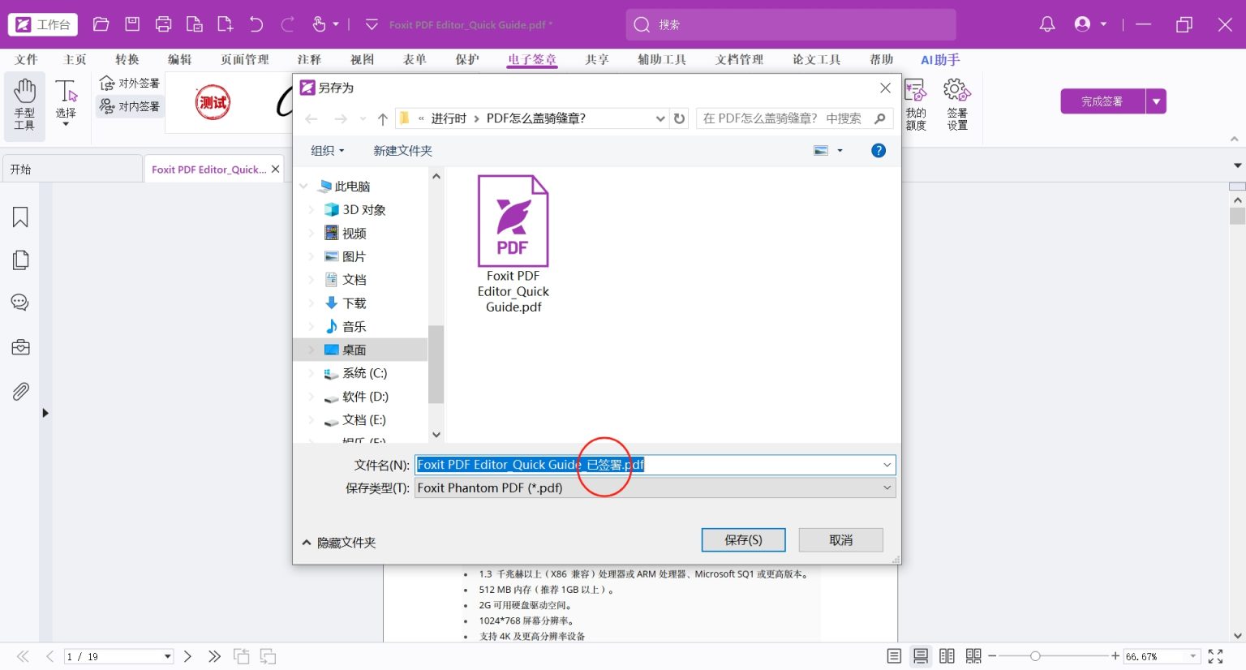
Task: Click the 取消 button
Action: click(x=840, y=540)
